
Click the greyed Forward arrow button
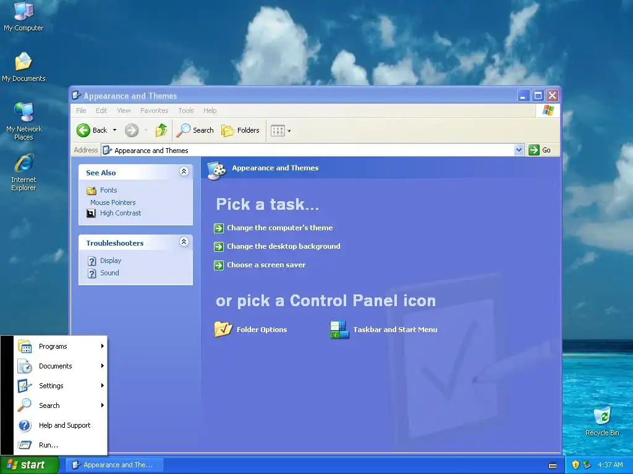(x=132, y=130)
